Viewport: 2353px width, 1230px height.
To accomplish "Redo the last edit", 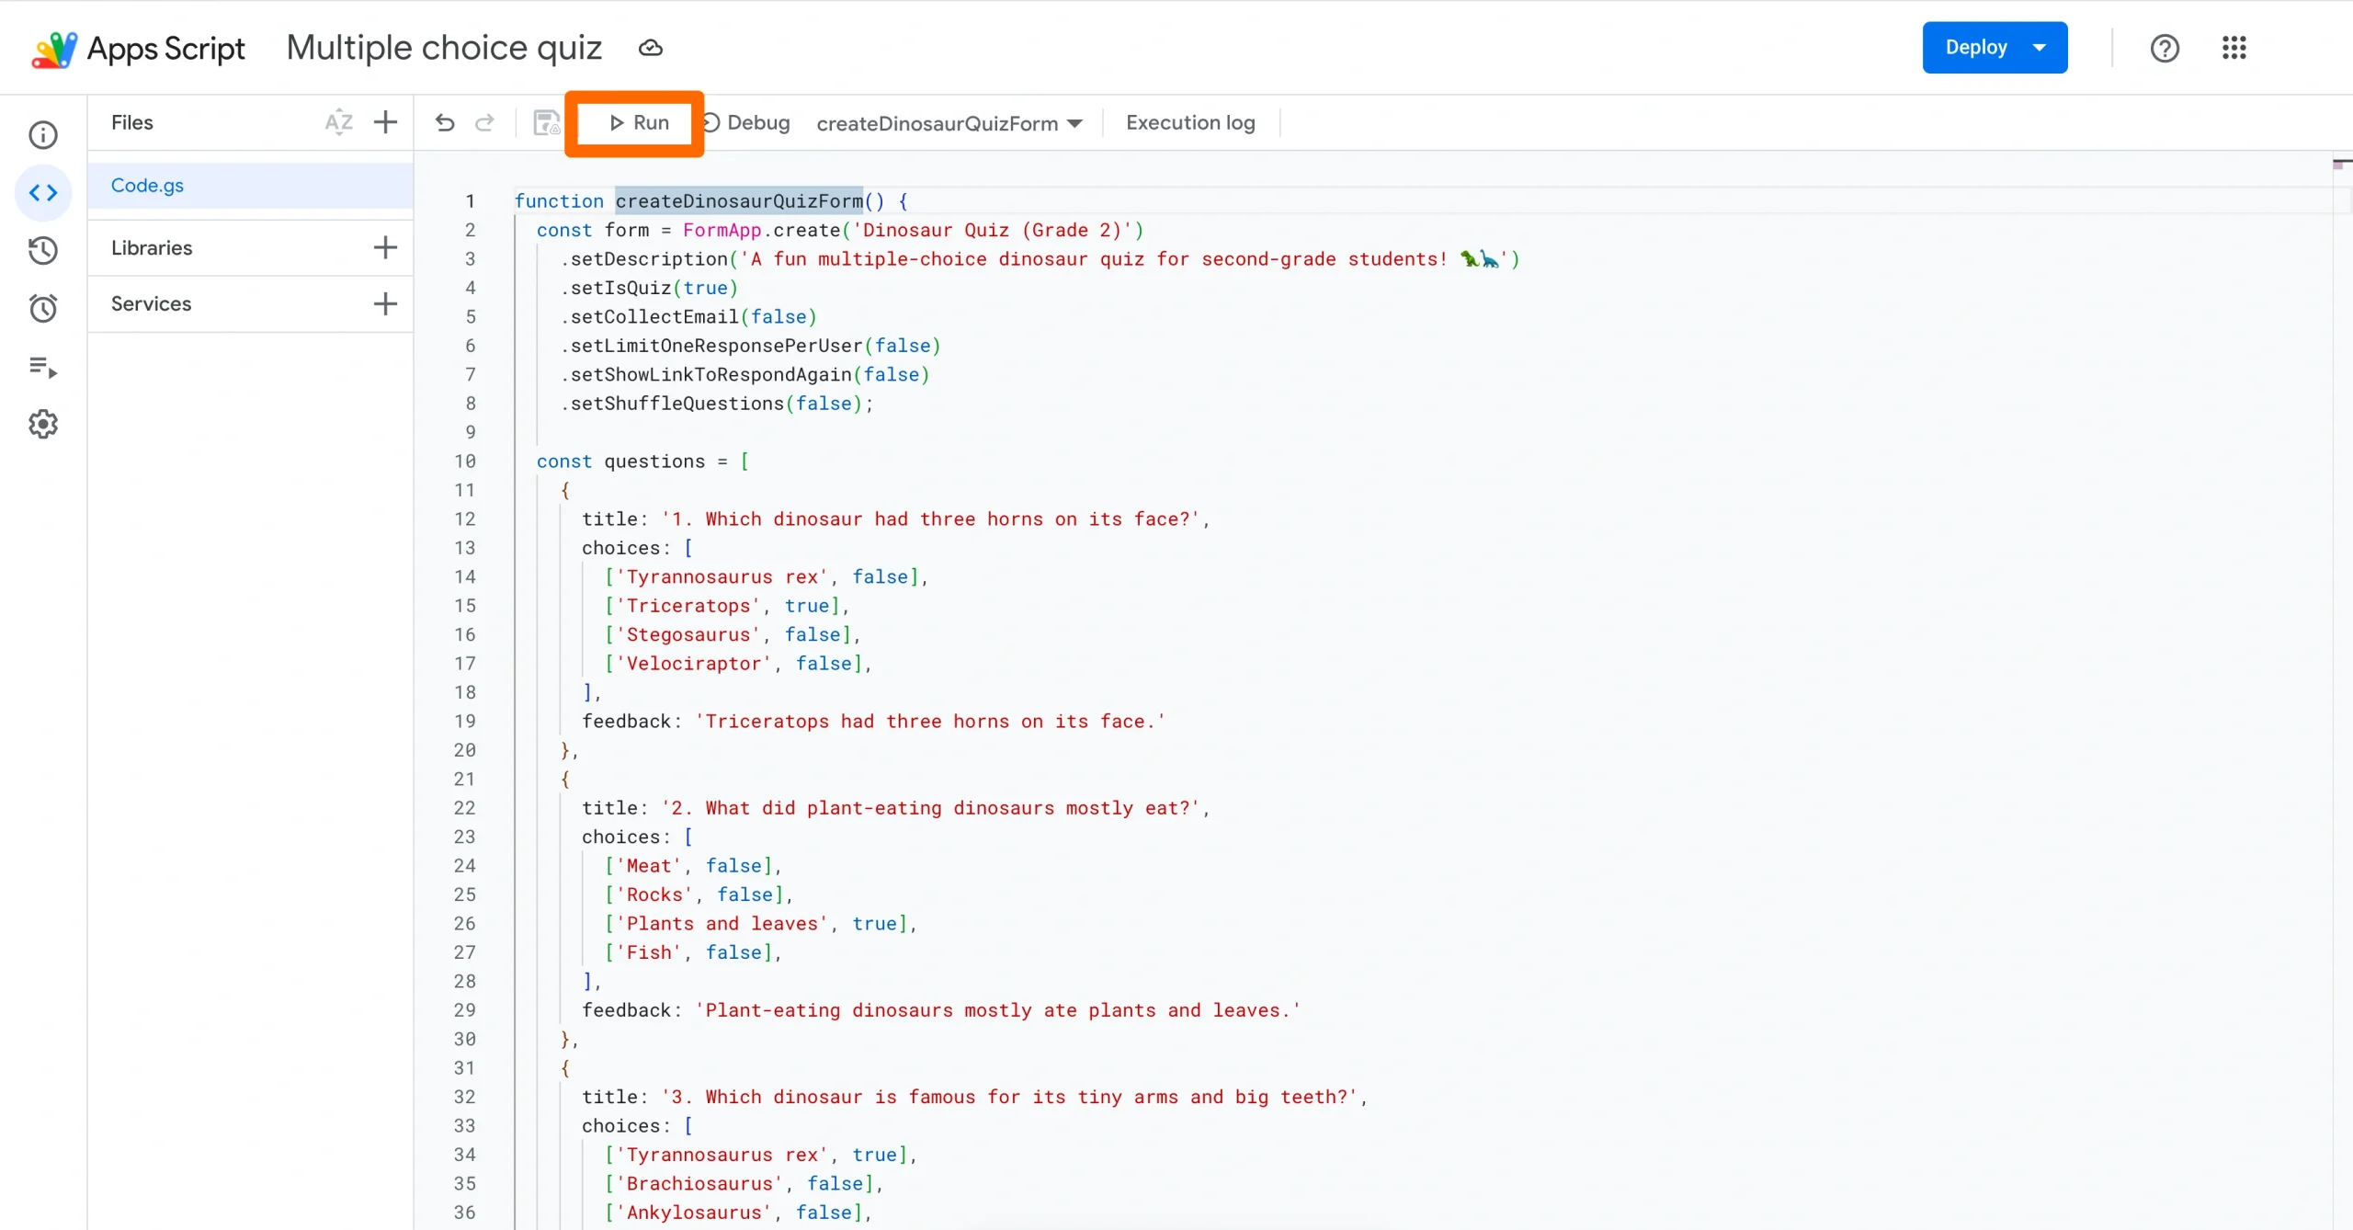I will (x=484, y=122).
